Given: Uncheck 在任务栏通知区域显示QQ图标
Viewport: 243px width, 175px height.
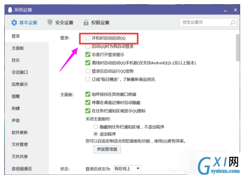Looking at the screenshot, I should pyautogui.click(x=88, y=111).
